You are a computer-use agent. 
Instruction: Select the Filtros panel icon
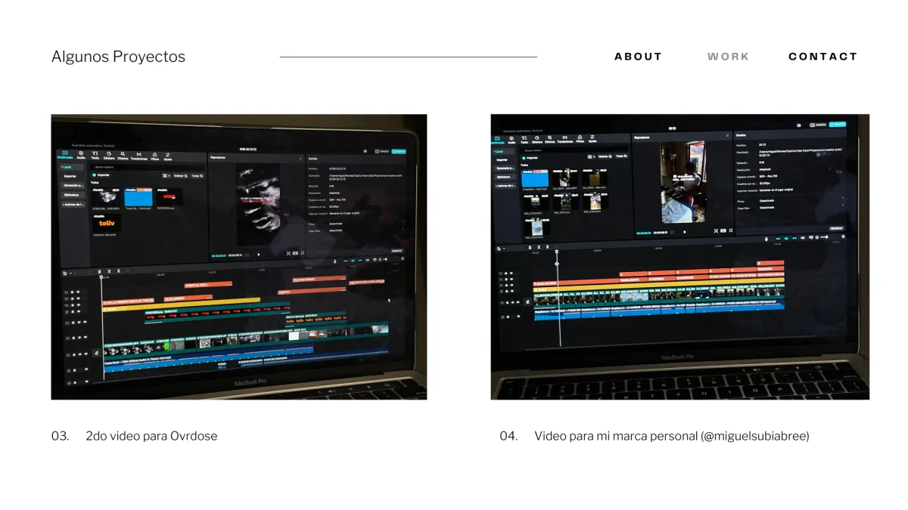coord(154,156)
